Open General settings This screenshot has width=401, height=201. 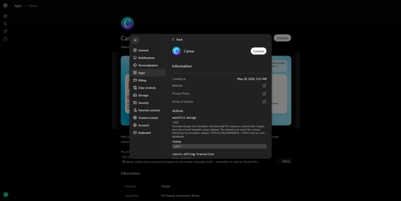click(x=148, y=50)
